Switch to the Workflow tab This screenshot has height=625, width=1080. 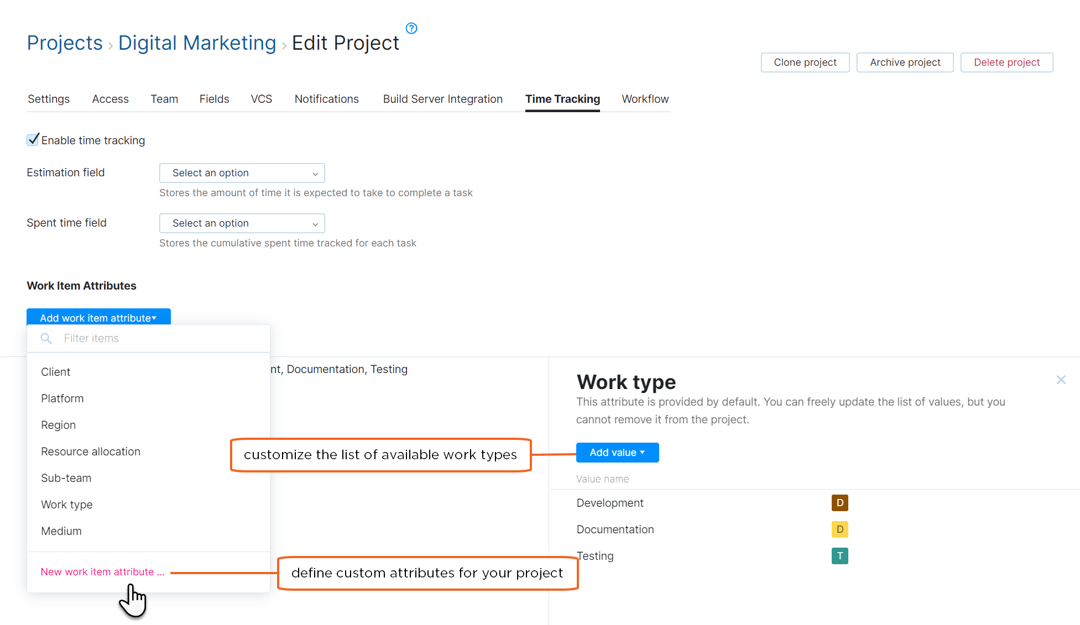pos(645,99)
